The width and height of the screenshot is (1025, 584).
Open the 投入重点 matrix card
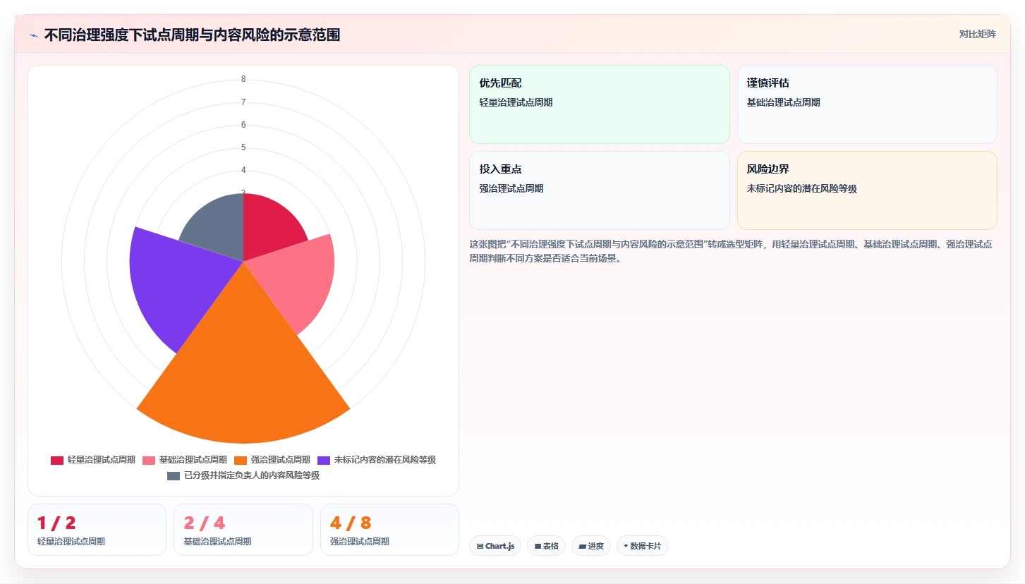tap(600, 190)
